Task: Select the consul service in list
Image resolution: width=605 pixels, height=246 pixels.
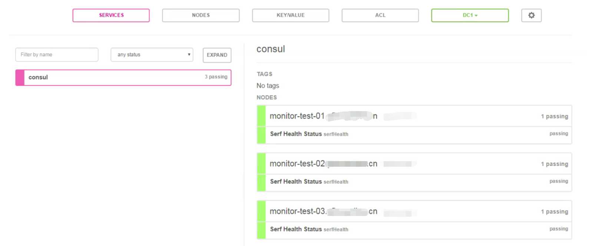Action: (111, 77)
